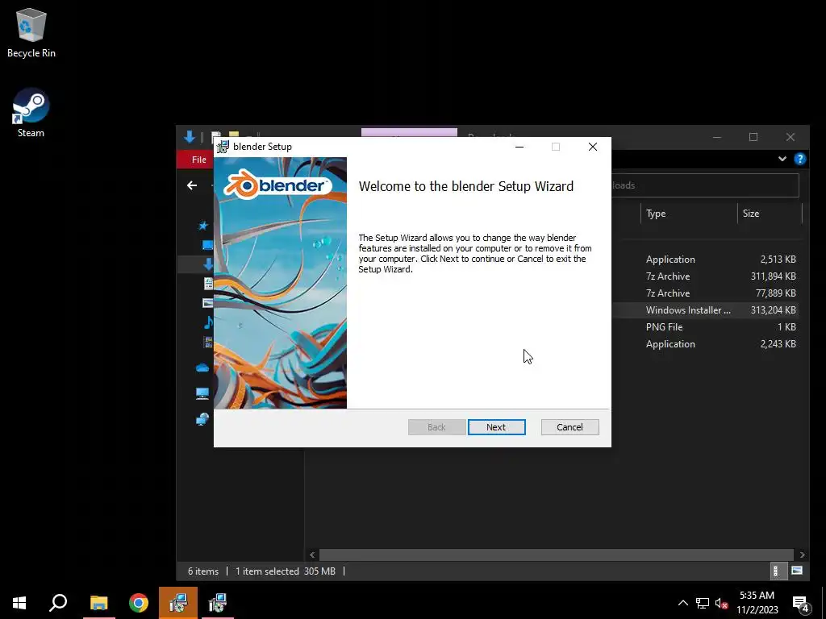Image resolution: width=826 pixels, height=619 pixels.
Task: Click the horizontal scrollbar in Explorer
Action: point(557,555)
